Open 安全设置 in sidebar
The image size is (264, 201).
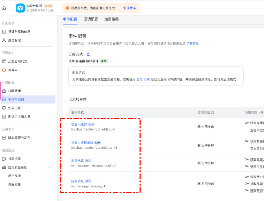pos(15,108)
